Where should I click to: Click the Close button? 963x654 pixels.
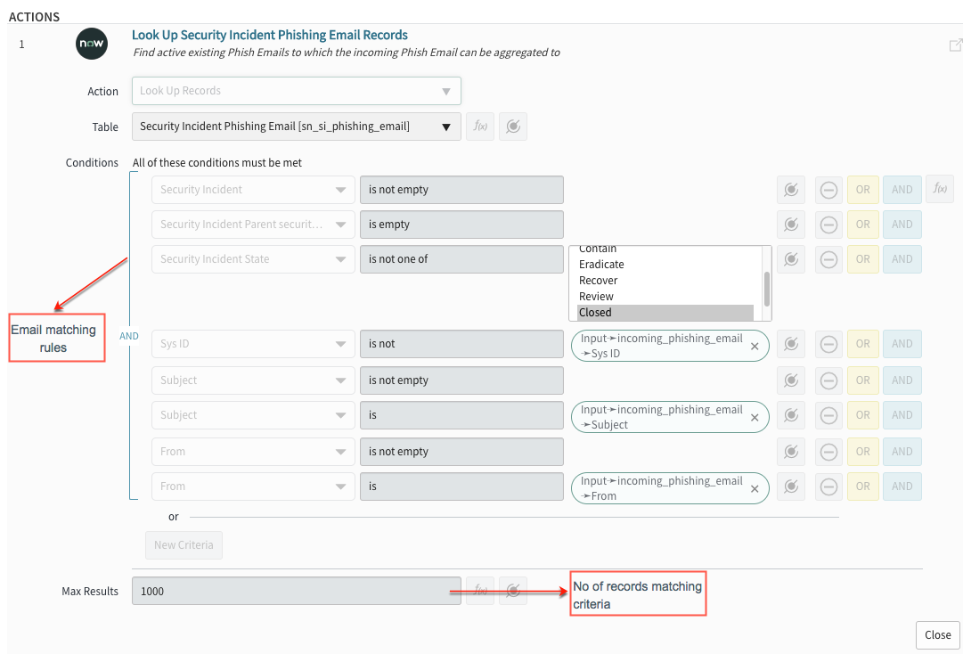click(x=938, y=635)
